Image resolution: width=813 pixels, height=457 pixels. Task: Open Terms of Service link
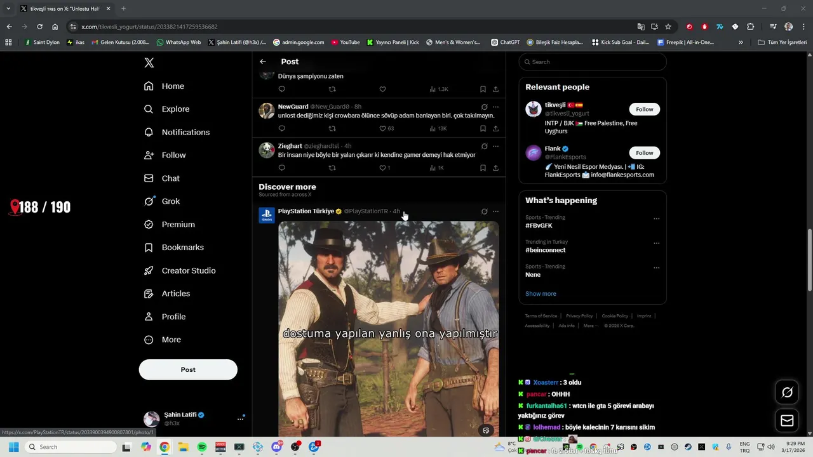pyautogui.click(x=541, y=316)
